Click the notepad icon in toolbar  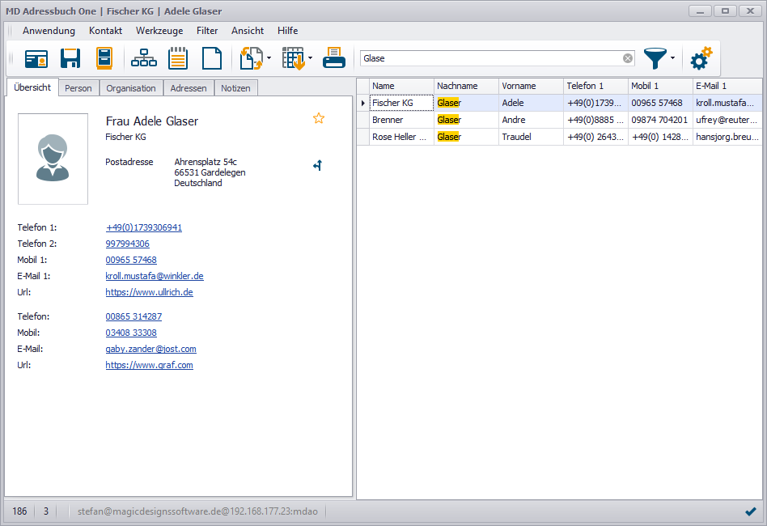coord(178,59)
